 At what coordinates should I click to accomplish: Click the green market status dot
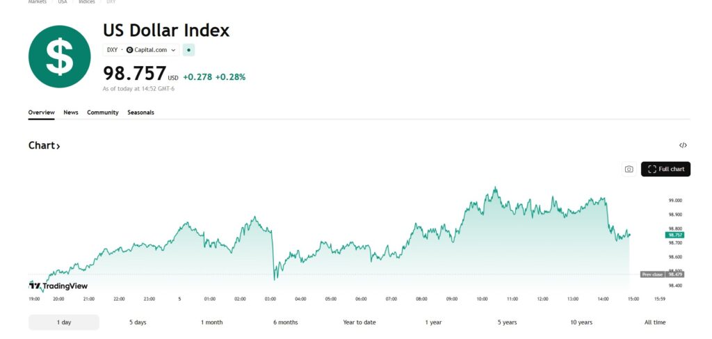click(190, 50)
